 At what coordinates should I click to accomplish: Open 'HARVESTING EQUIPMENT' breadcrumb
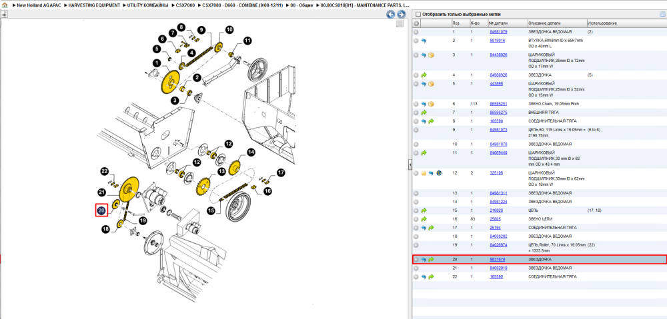tap(95, 6)
